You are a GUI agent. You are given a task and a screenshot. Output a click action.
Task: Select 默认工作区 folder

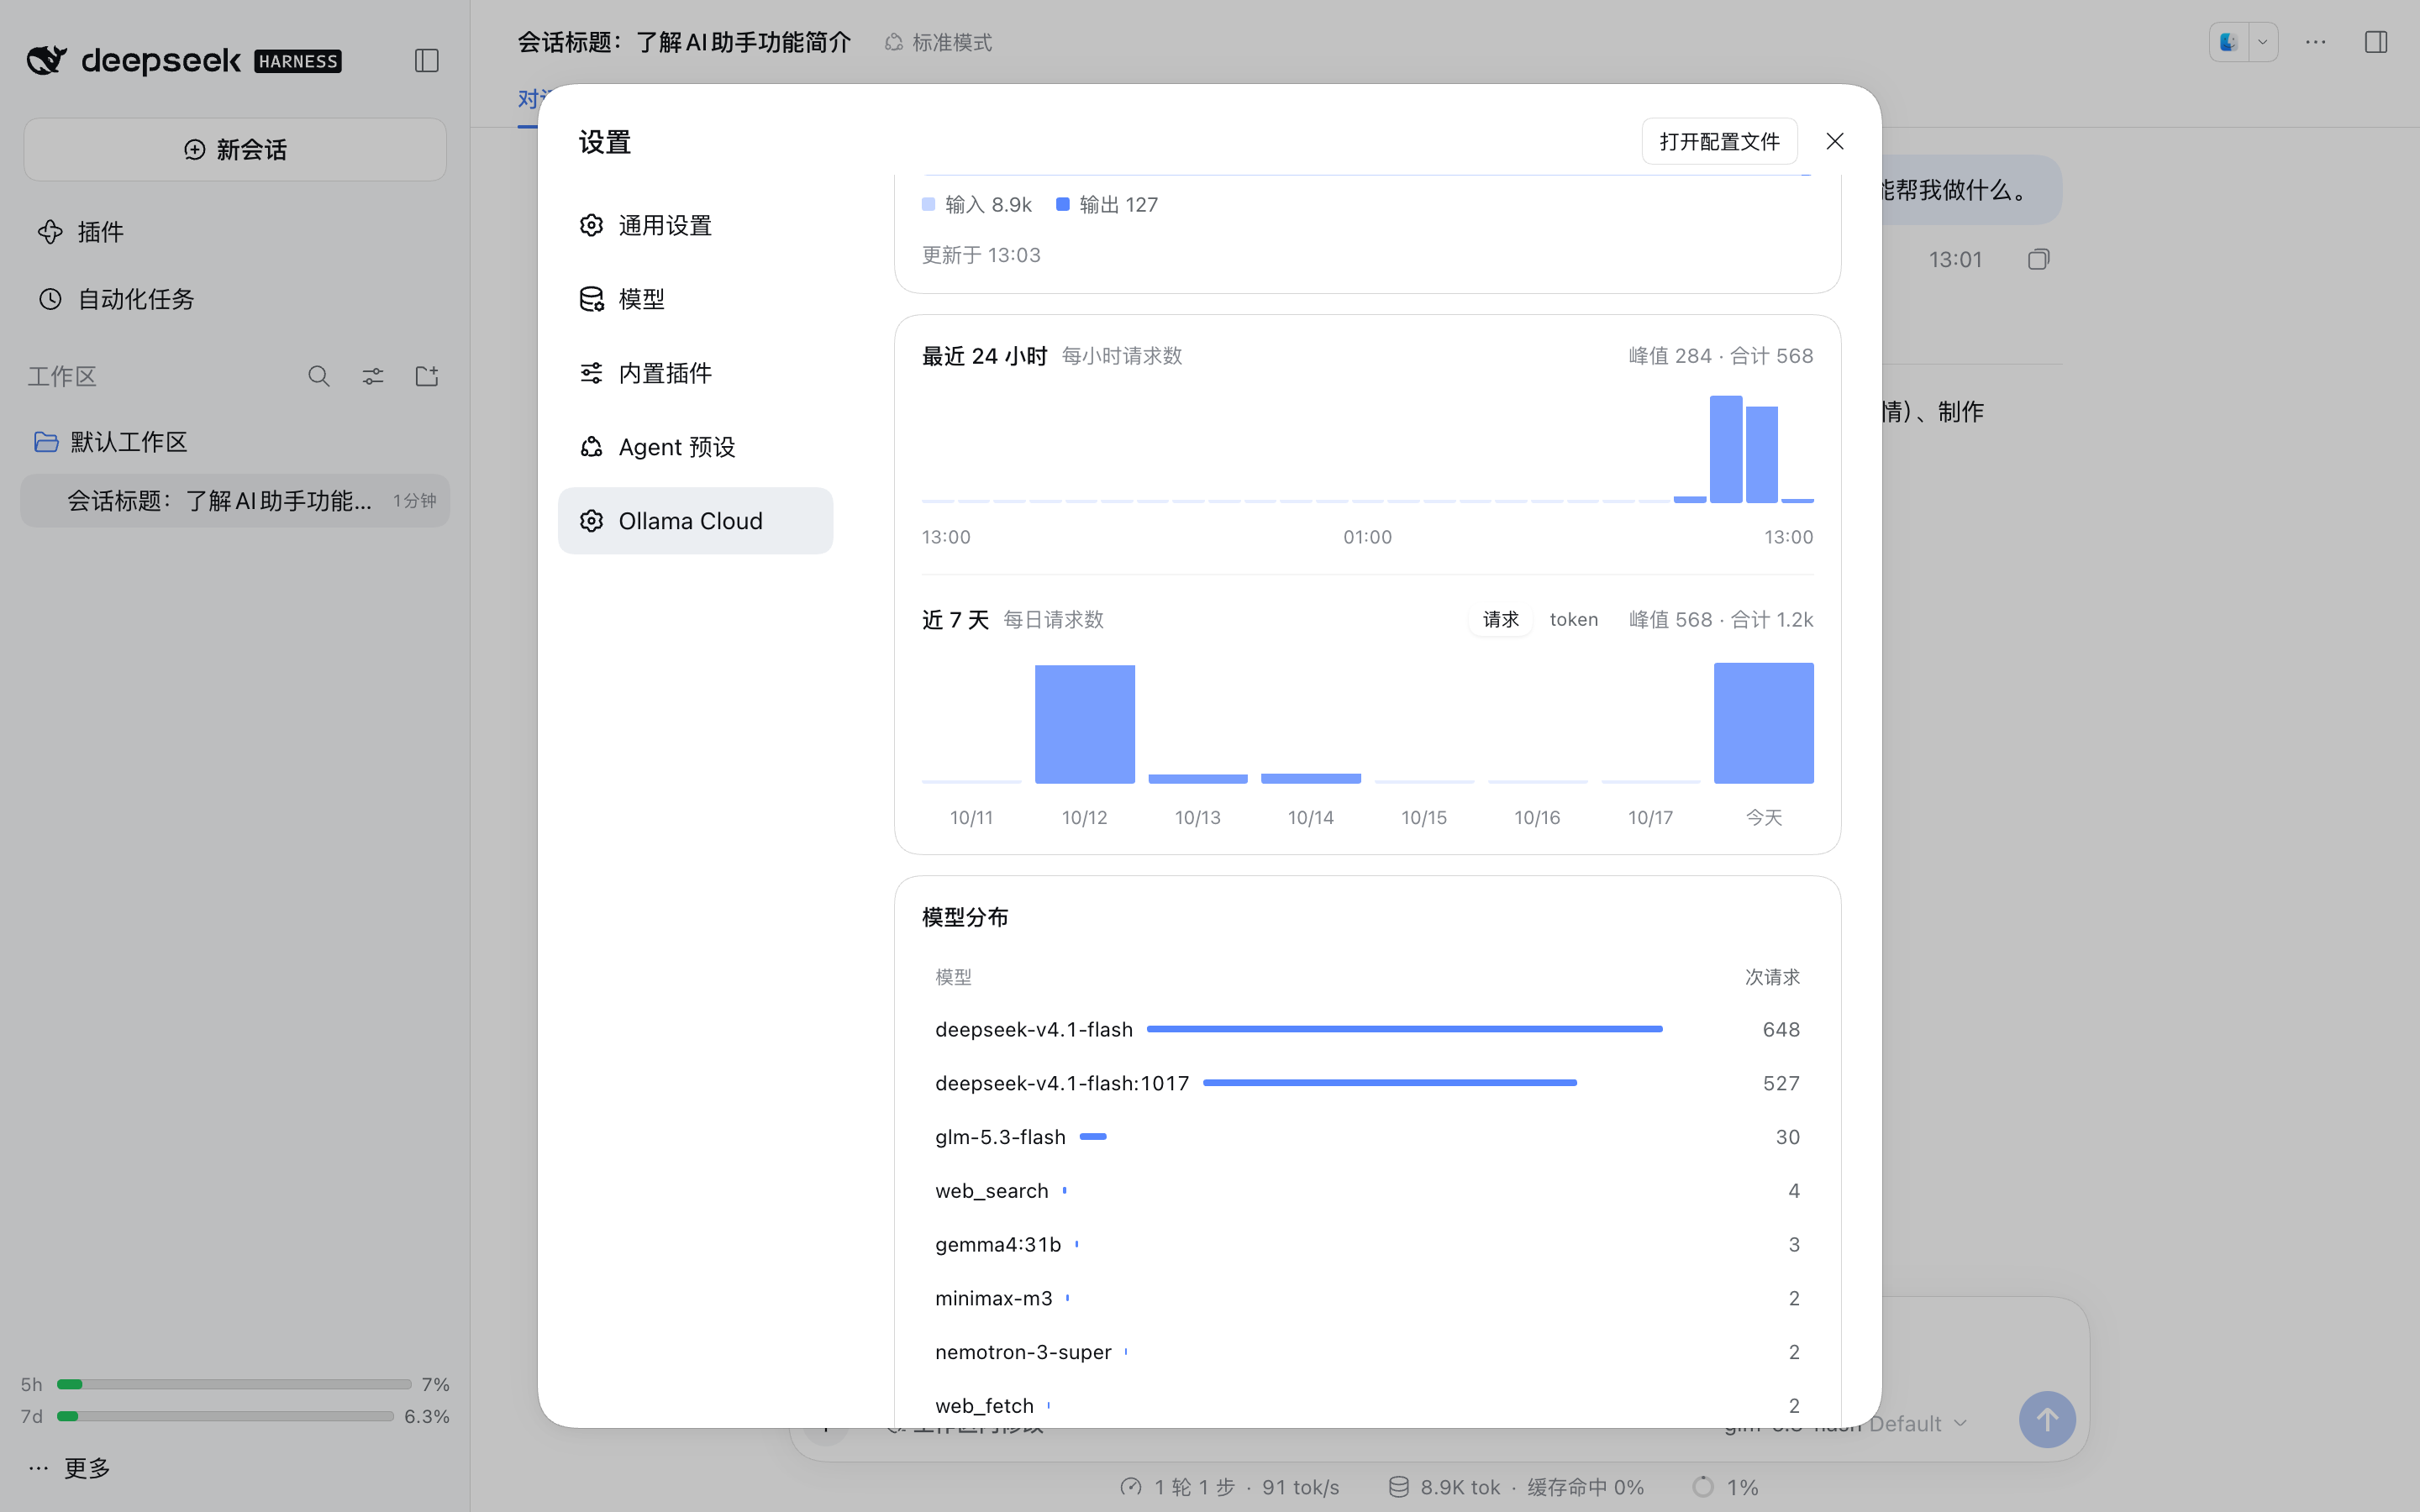pyautogui.click(x=235, y=442)
